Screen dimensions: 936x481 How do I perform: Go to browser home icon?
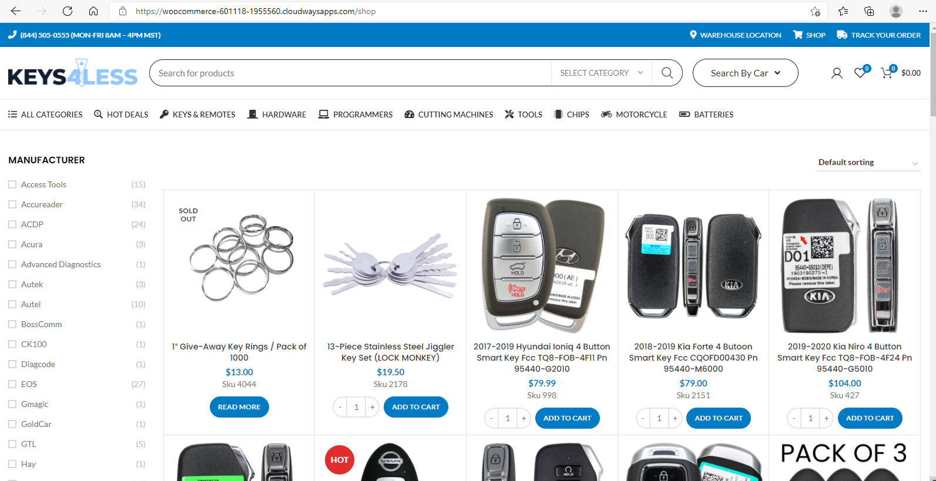coord(93,11)
